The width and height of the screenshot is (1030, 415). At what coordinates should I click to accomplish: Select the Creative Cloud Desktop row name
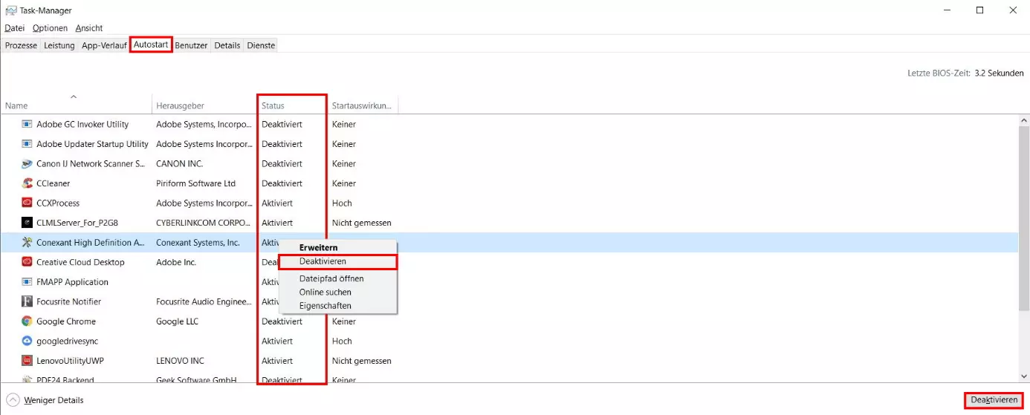coord(80,262)
